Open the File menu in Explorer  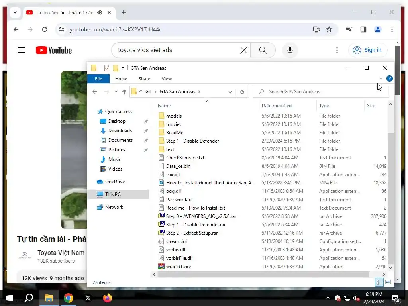[x=98, y=79]
